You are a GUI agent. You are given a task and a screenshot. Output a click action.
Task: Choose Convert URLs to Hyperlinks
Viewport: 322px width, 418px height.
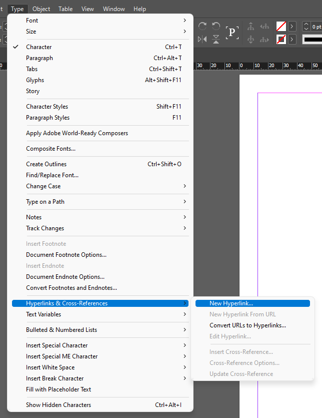coord(253,325)
